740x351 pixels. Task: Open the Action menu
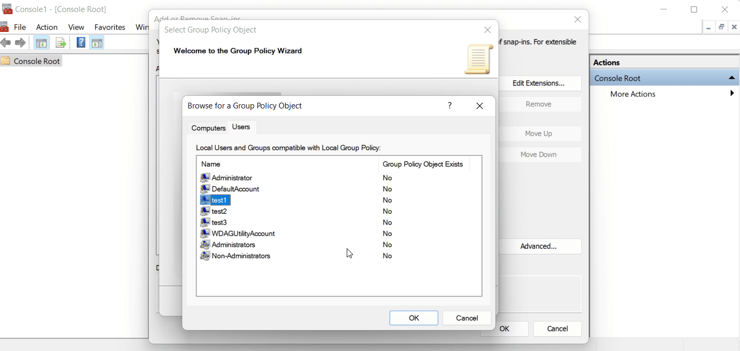[x=47, y=27]
